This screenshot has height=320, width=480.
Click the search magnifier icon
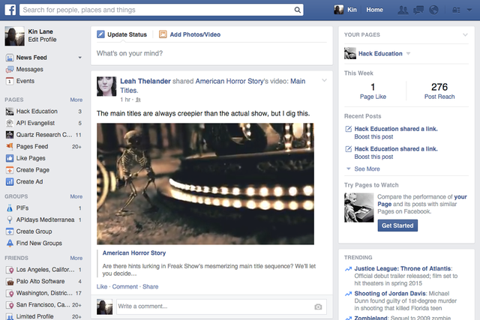(x=297, y=10)
